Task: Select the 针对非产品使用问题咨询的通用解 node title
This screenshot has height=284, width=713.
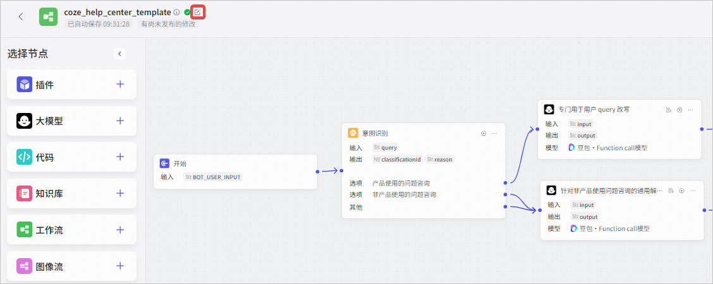Action: click(x=612, y=191)
